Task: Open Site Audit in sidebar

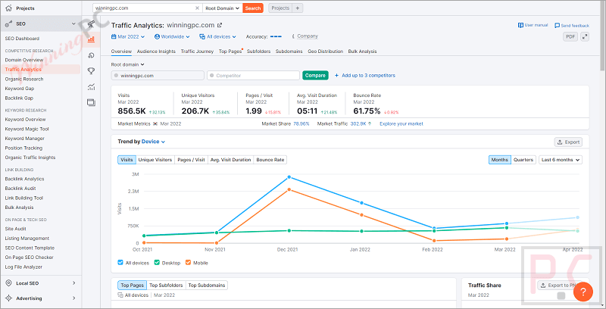Action: (15, 229)
